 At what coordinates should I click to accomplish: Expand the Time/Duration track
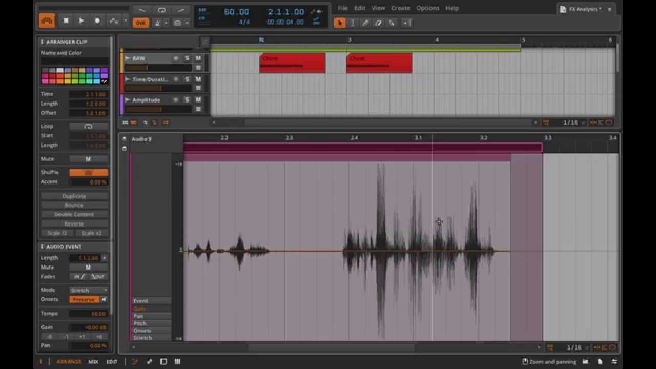click(128, 79)
